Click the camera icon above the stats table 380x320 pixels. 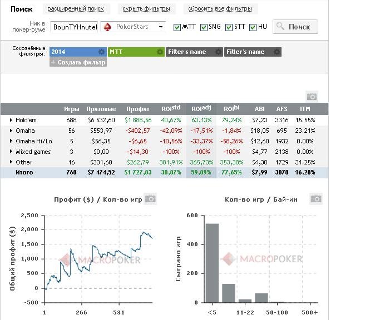point(312,97)
